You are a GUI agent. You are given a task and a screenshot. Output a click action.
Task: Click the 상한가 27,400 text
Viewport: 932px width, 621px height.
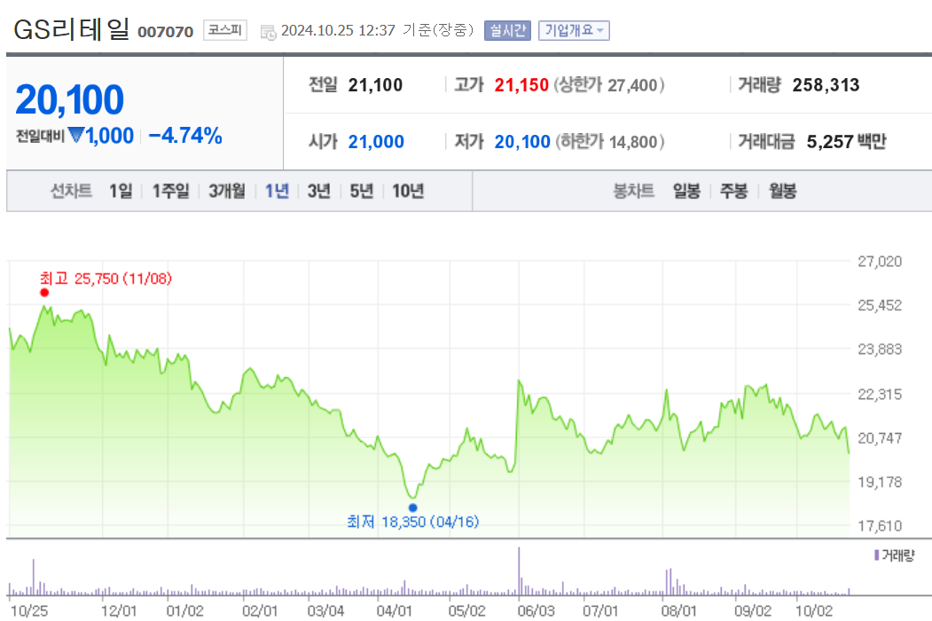609,85
